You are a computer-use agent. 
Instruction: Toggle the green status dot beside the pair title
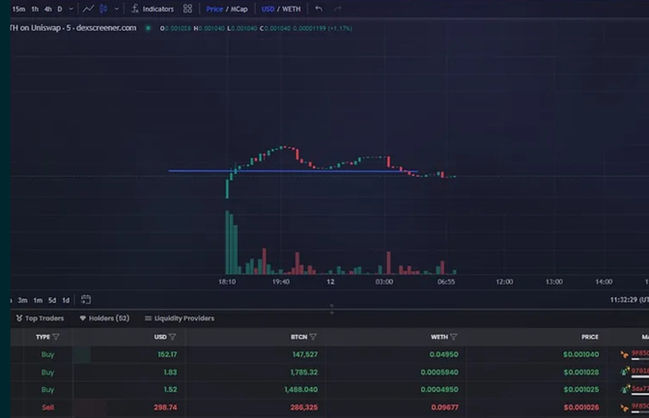point(148,28)
